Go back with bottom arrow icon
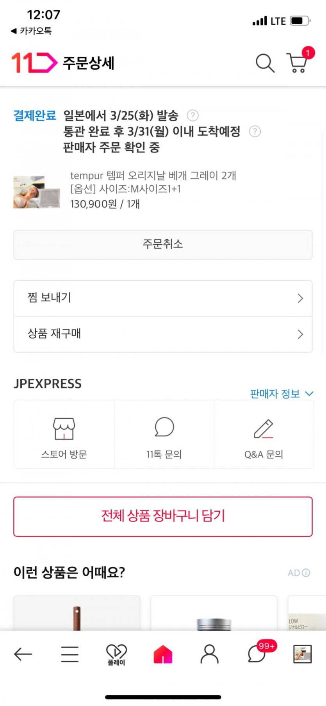The height and width of the screenshot is (706, 326). (x=23, y=654)
